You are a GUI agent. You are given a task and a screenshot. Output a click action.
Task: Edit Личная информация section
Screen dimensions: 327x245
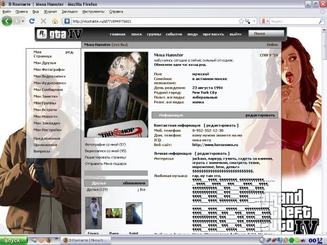(212, 154)
